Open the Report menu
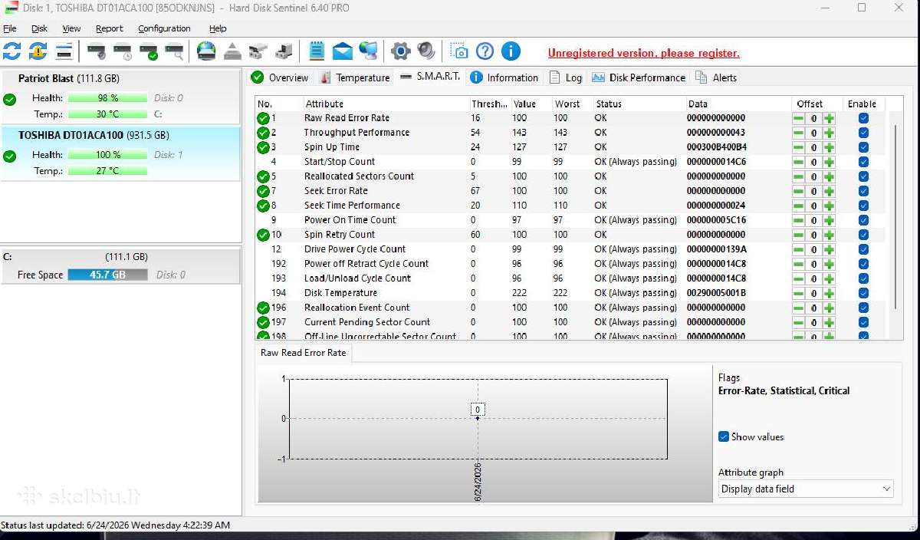The width and height of the screenshot is (920, 540). (109, 28)
